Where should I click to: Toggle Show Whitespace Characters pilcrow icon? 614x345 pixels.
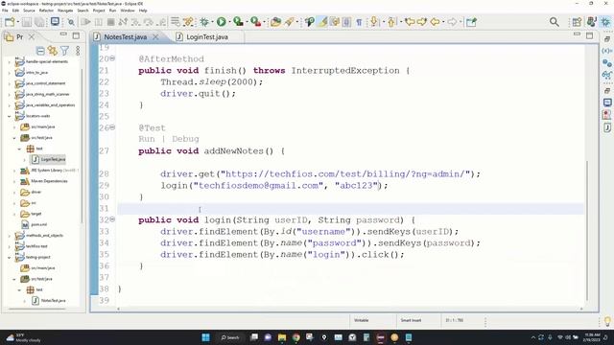click(359, 22)
